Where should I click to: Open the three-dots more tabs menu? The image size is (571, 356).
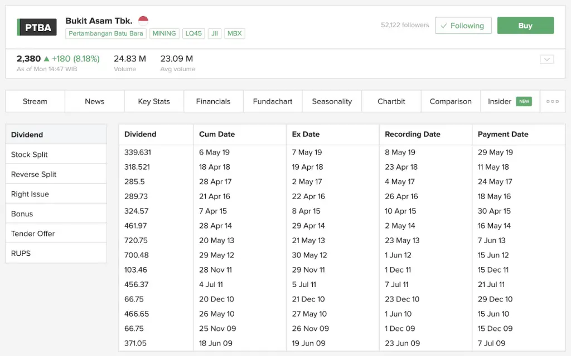coord(552,101)
